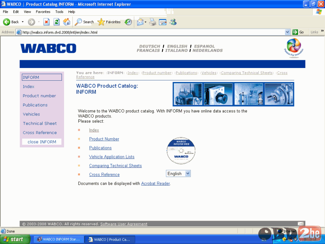Open Technical Sheet in the left sidebar
325x244 pixels.
click(40, 123)
